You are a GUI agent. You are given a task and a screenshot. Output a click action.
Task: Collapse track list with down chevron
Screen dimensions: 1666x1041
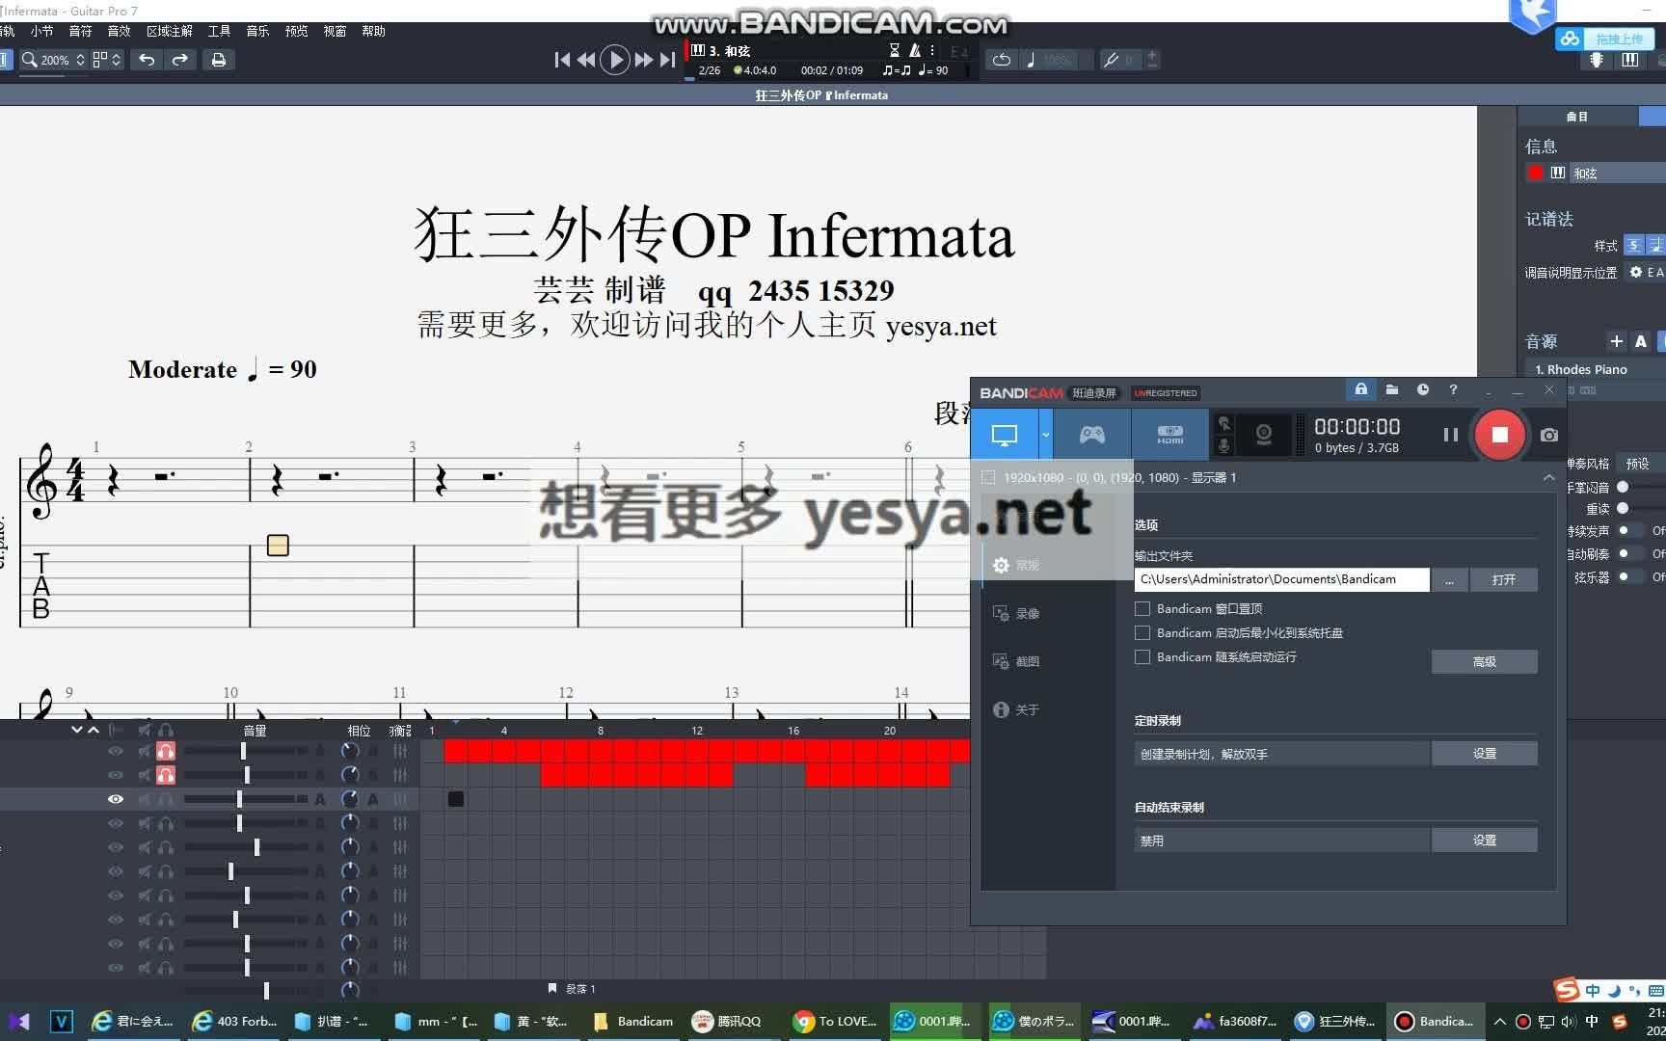pyautogui.click(x=77, y=730)
